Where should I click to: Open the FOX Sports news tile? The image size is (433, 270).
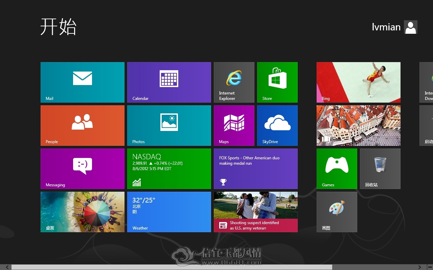(256, 169)
